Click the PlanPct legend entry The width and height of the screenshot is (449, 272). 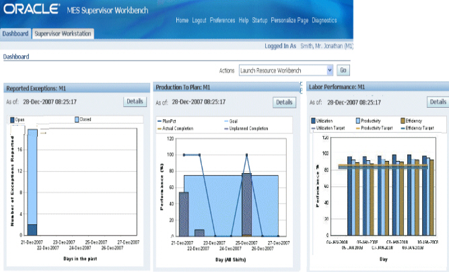(167, 121)
